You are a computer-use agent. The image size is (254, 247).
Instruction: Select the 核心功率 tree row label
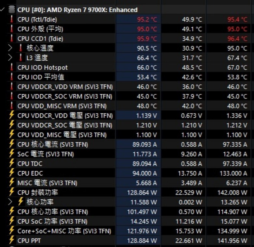click(40, 202)
